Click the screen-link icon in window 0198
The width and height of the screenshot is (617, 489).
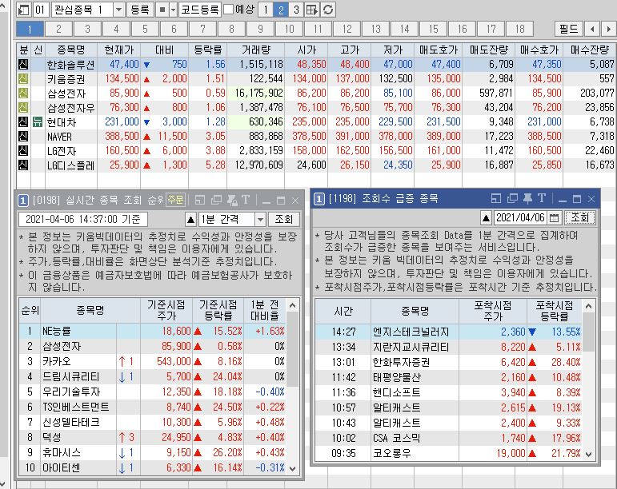point(200,201)
